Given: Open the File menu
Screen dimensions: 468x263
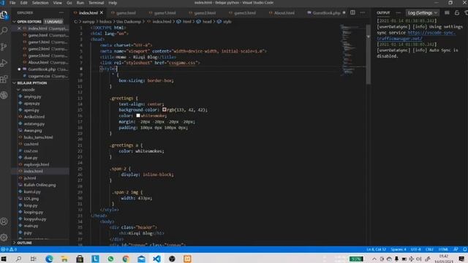Looking at the screenshot, I should click(12, 3).
